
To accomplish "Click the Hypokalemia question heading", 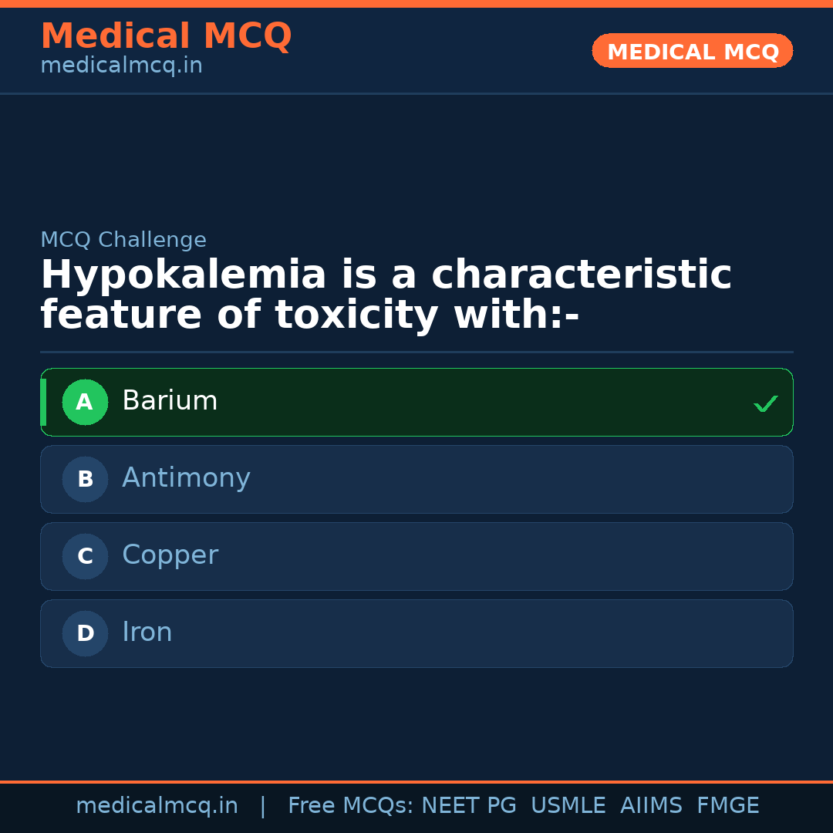I will [x=386, y=295].
